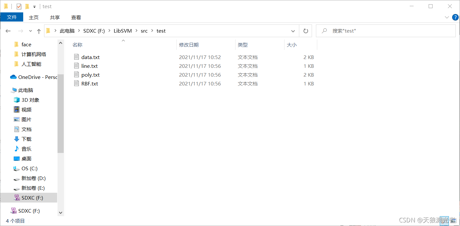Open the RBF.txt text file

[90, 83]
